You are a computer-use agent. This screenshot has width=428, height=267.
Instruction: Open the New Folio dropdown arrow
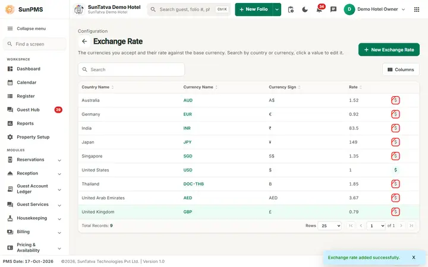click(x=277, y=9)
